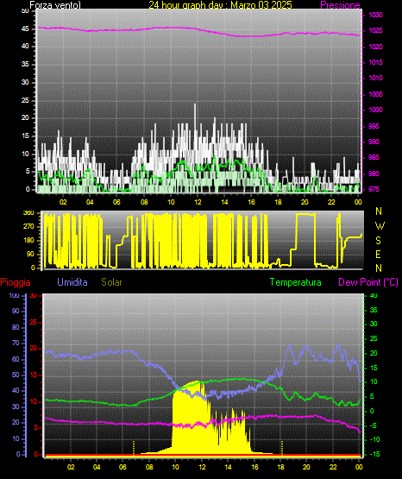Select the 'S' compass letter

click(x=378, y=241)
